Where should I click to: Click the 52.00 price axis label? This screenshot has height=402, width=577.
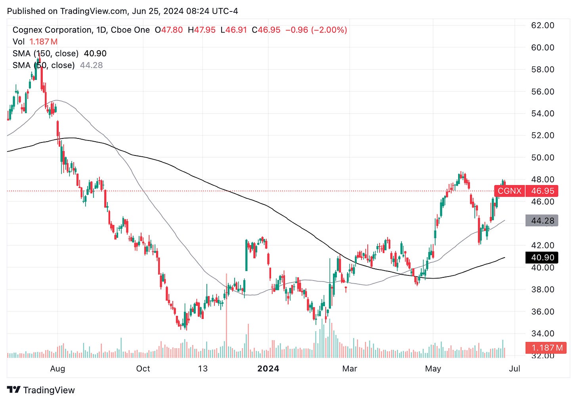543,135
